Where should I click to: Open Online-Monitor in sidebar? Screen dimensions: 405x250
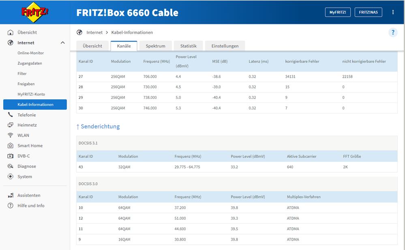click(30, 53)
